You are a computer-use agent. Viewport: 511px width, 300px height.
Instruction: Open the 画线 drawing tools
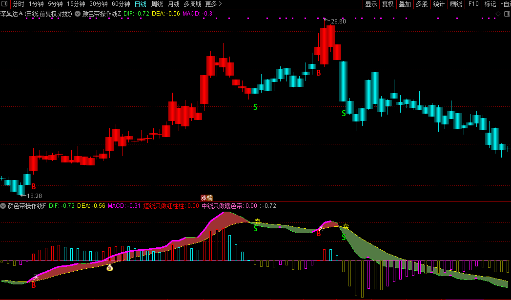pyautogui.click(x=456, y=4)
